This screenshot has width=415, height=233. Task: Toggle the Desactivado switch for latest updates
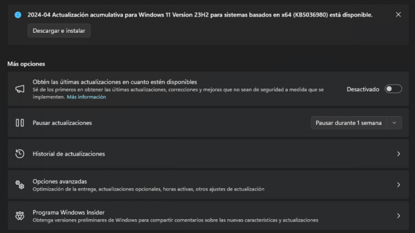point(393,89)
